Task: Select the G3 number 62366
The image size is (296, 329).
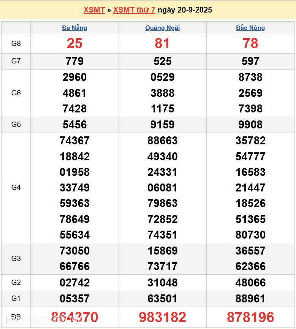Action: [x=250, y=266]
